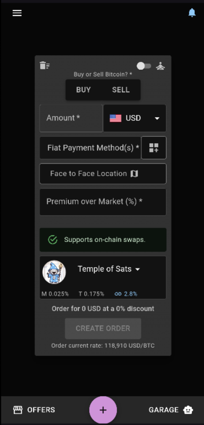Focus the Premium over Market field
Viewport: 204px width, 425px height.
pos(103,202)
